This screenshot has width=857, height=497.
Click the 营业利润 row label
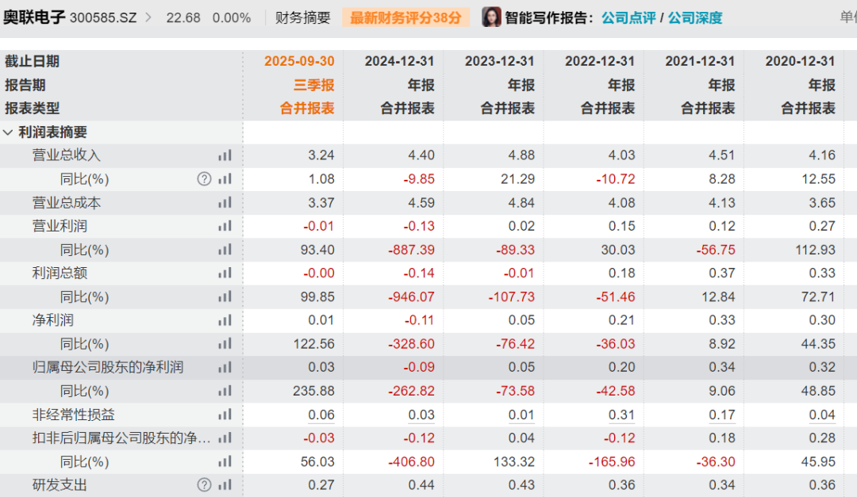tap(60, 226)
